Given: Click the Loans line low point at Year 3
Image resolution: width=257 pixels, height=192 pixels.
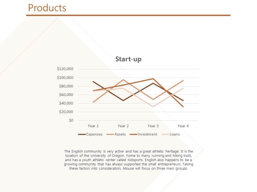Looking at the screenshot, I should (153, 107).
